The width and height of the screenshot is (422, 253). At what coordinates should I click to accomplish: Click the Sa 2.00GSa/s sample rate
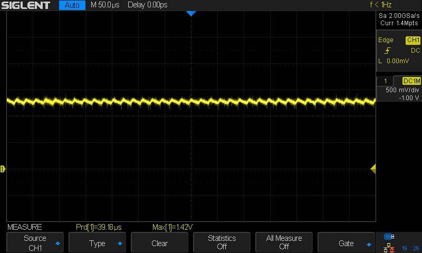click(x=399, y=16)
